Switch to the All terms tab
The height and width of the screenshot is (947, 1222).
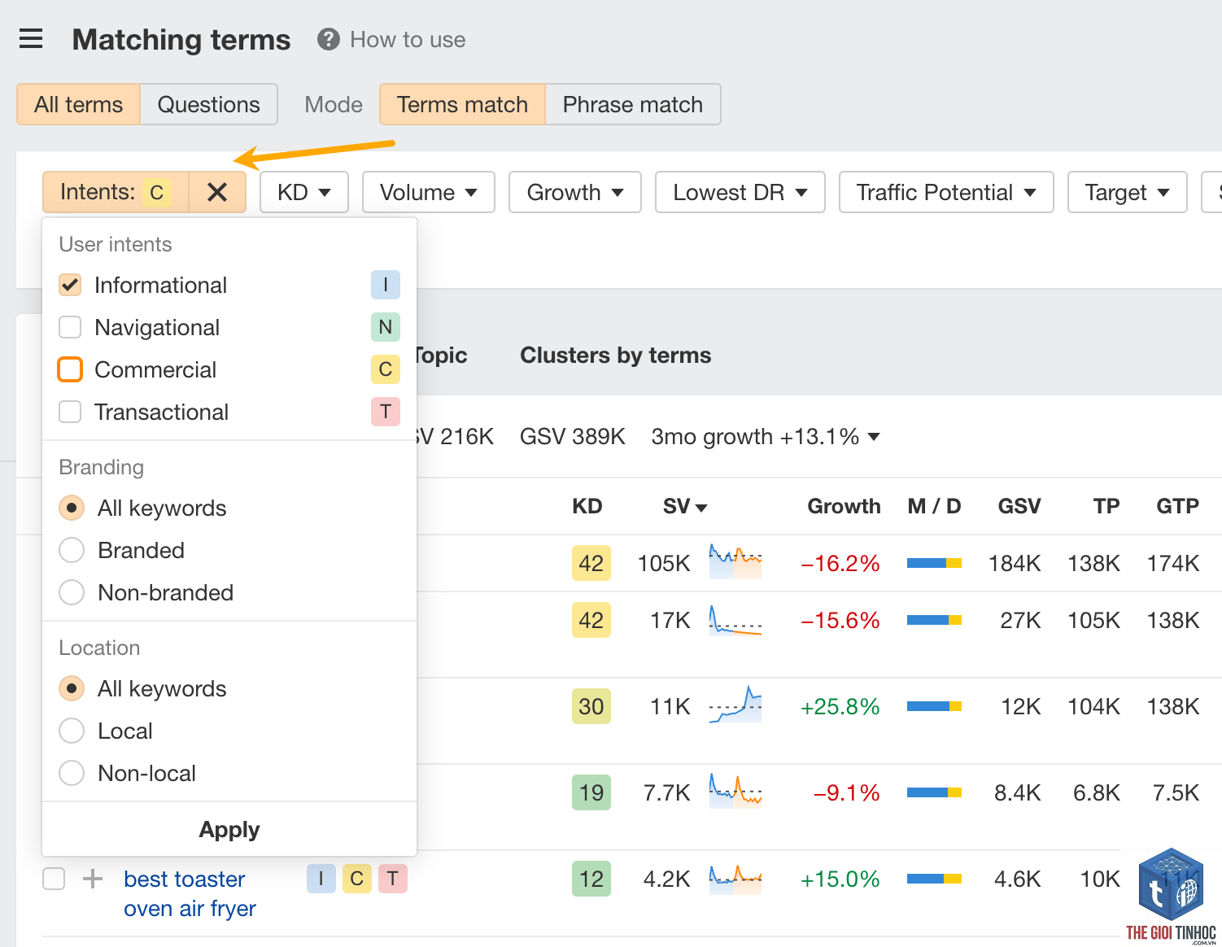click(79, 104)
